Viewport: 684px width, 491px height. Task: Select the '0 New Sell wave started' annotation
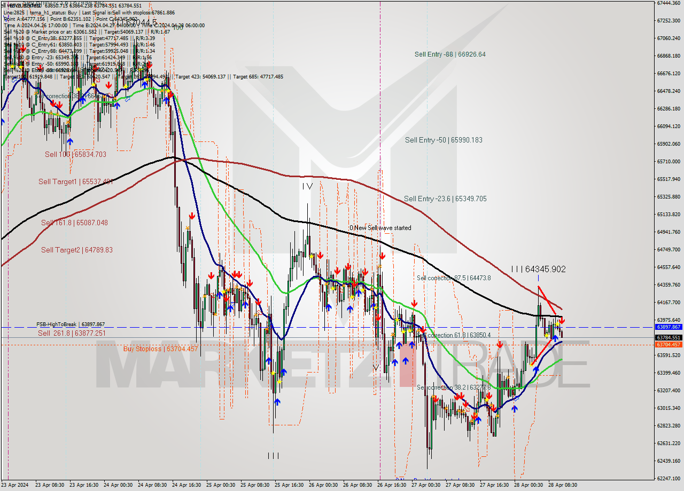click(380, 228)
